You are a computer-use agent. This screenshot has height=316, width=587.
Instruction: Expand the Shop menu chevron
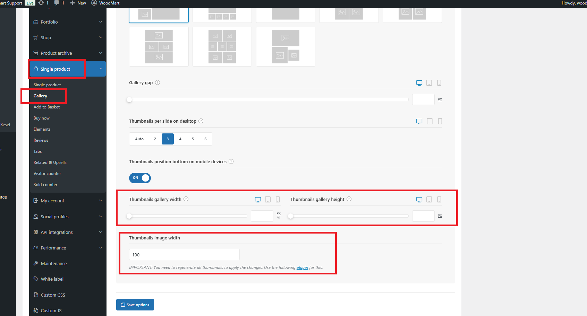[x=101, y=37]
